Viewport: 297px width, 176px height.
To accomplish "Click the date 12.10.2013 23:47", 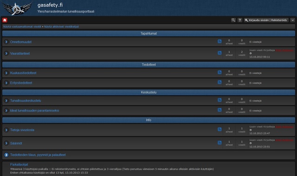I will tap(260, 133).
